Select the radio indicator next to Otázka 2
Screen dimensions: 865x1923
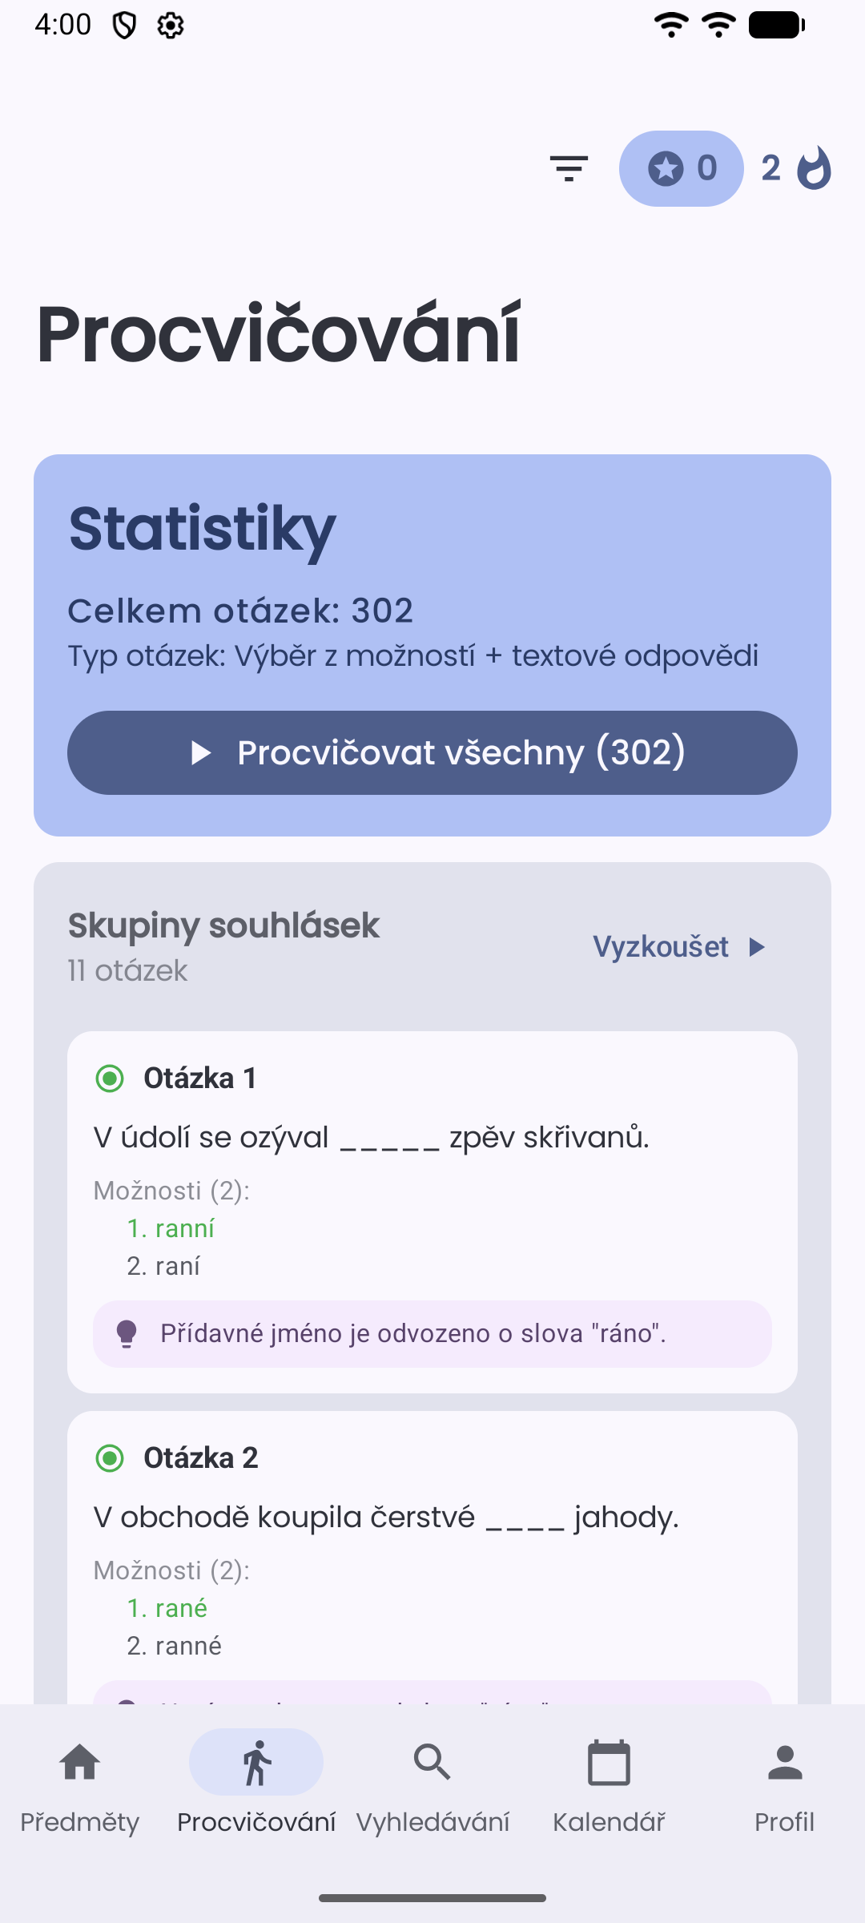[110, 1458]
